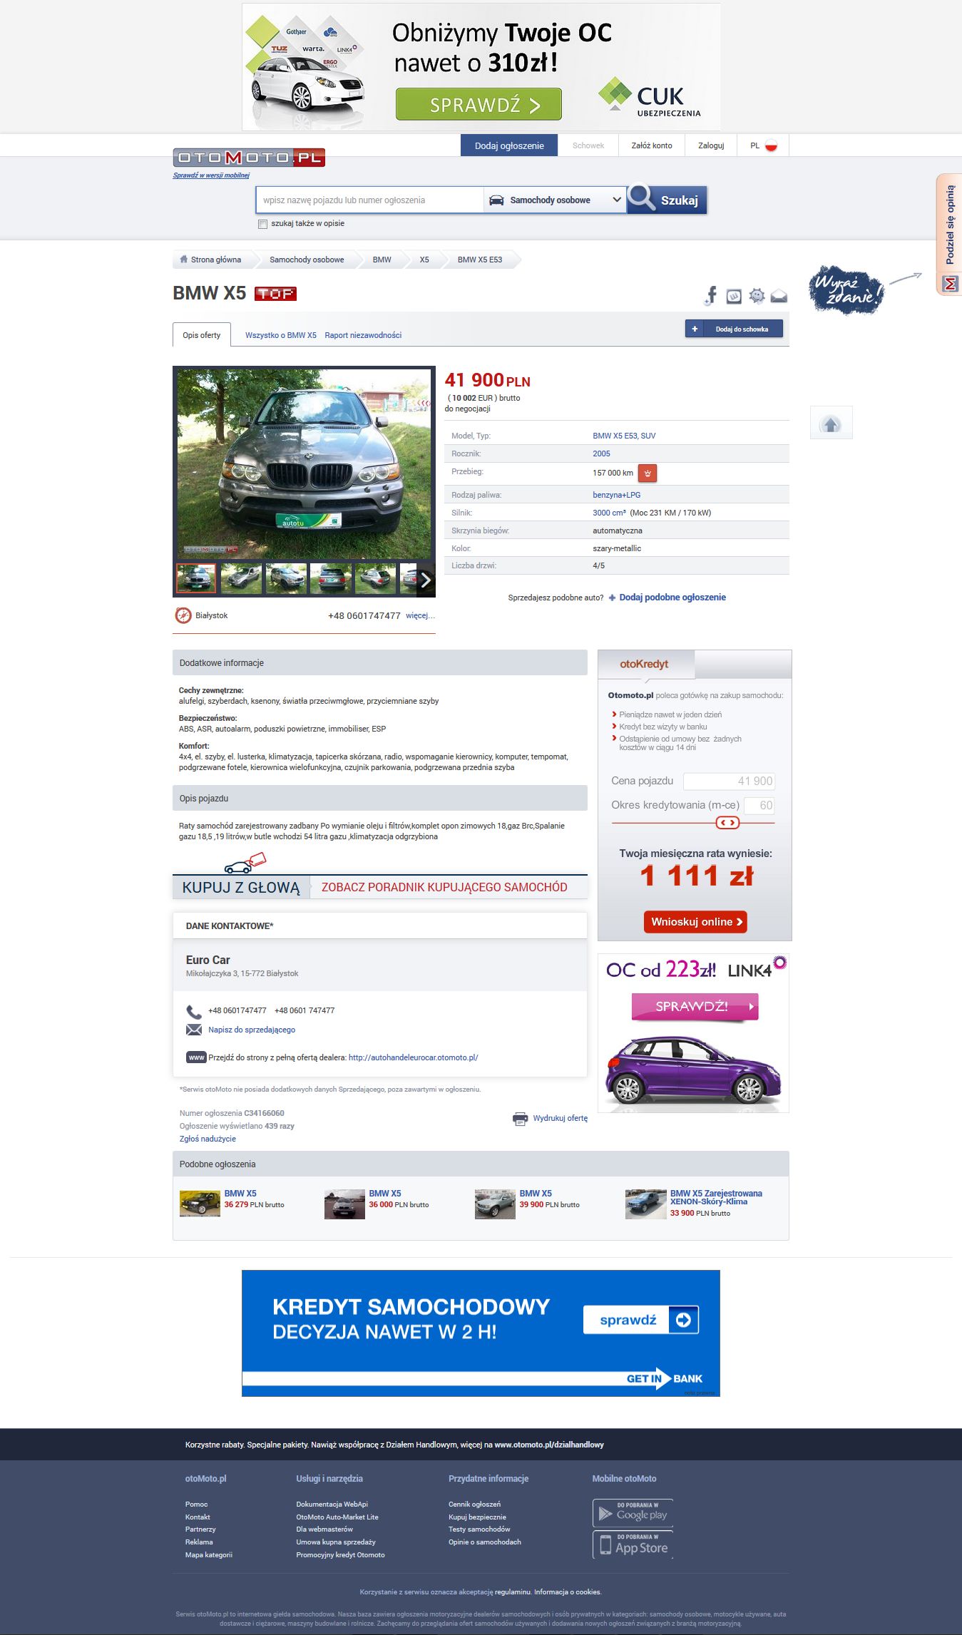Click the 'benzyna+LPG' fuel type value
Screen dimensions: 962x1635
pos(617,495)
